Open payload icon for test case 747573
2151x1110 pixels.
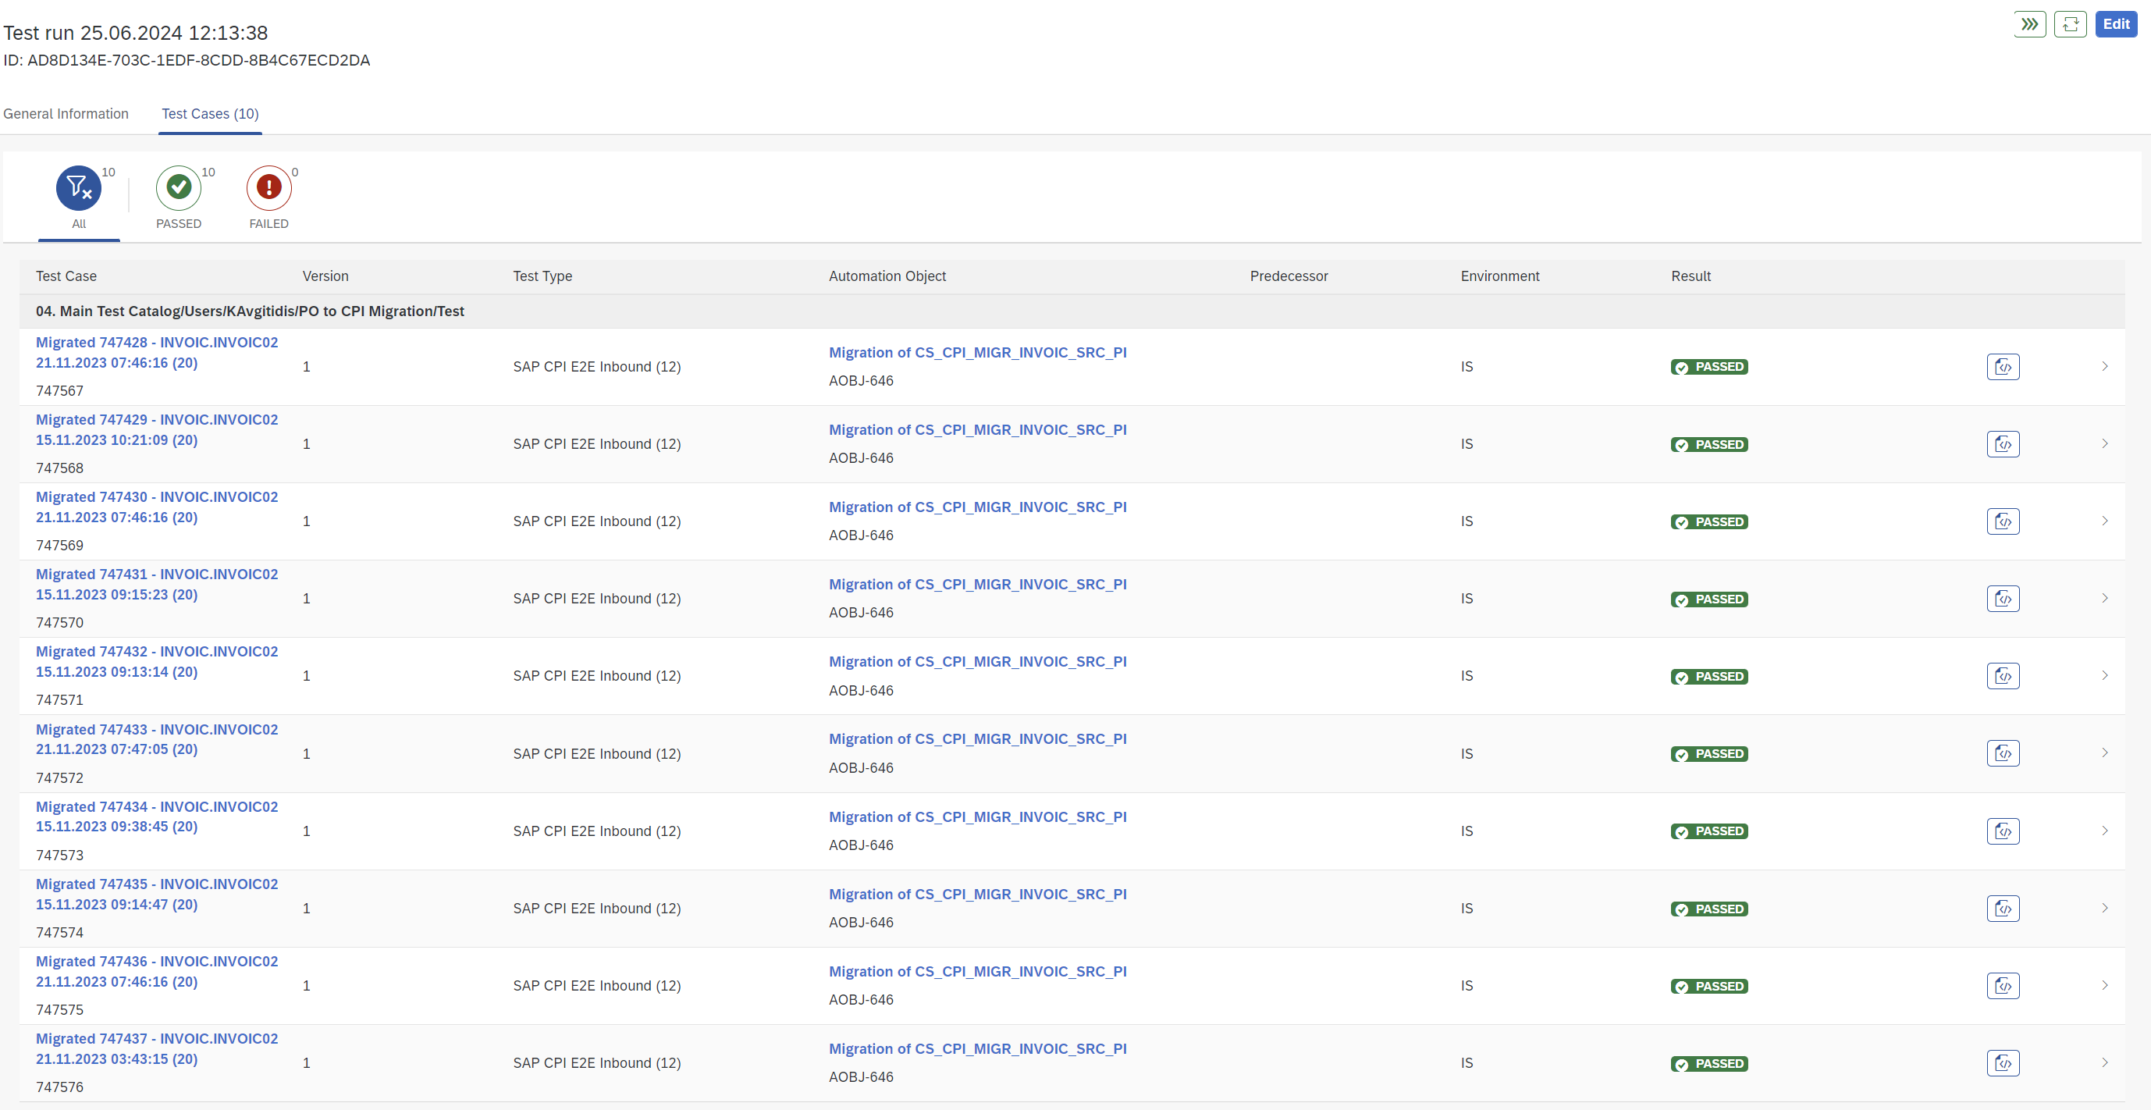pyautogui.click(x=2003, y=831)
